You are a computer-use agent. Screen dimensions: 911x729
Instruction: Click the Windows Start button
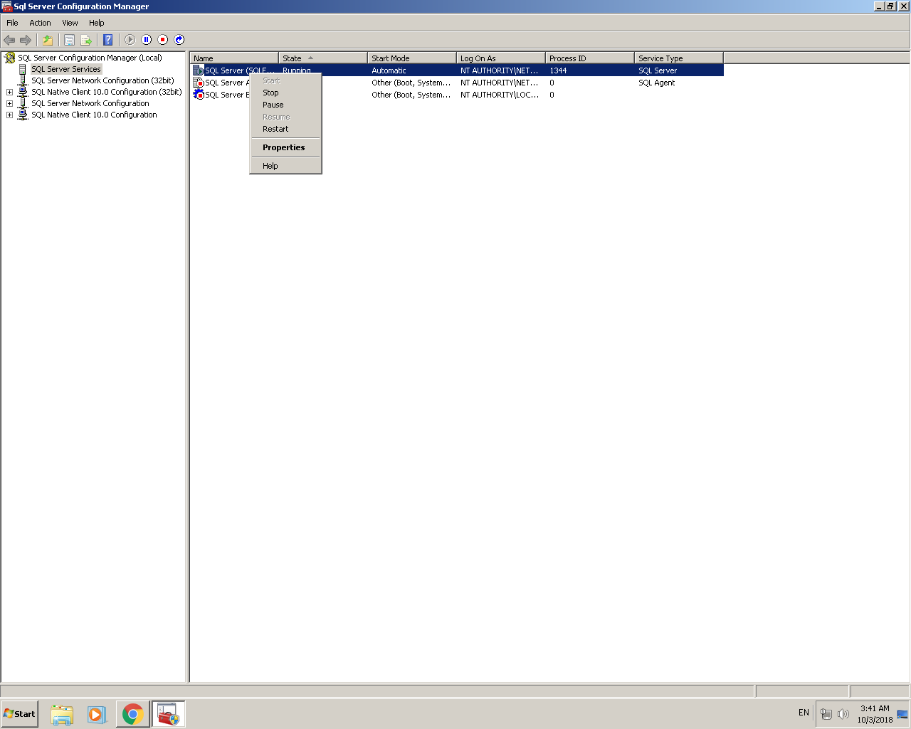(x=19, y=714)
